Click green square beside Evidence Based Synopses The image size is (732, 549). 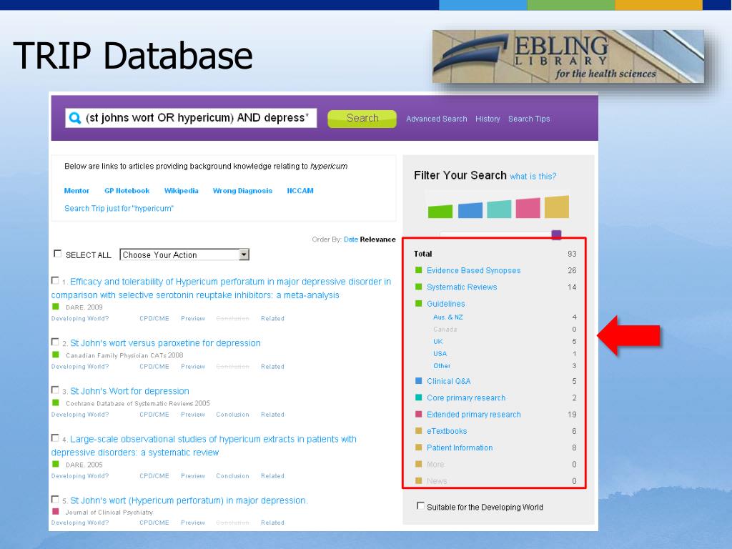tap(419, 269)
